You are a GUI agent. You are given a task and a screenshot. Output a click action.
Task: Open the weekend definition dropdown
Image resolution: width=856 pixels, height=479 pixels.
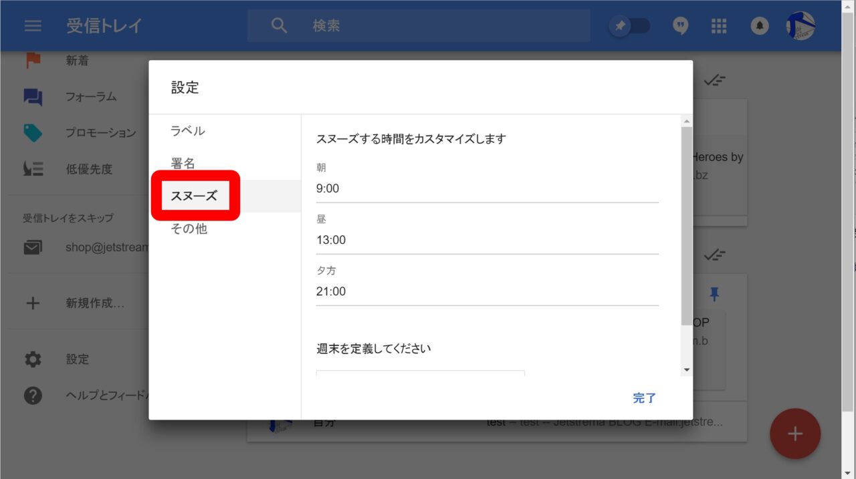point(420,373)
